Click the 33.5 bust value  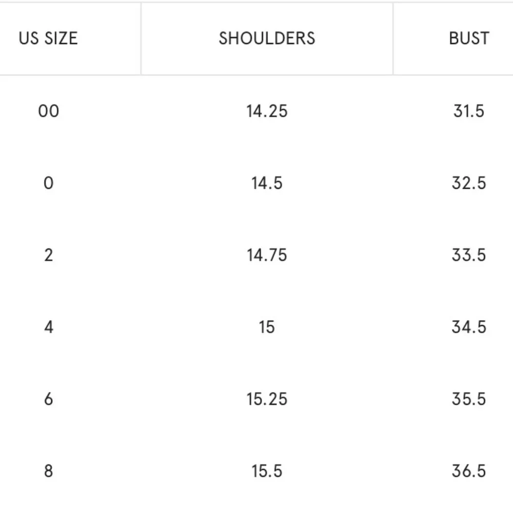coord(469,255)
